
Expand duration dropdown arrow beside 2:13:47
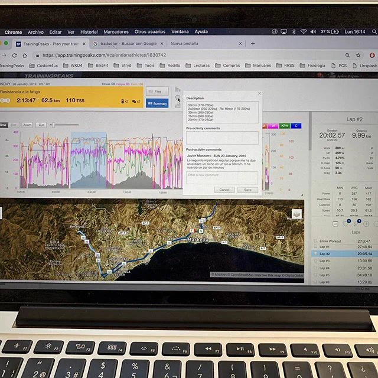click(x=37, y=99)
